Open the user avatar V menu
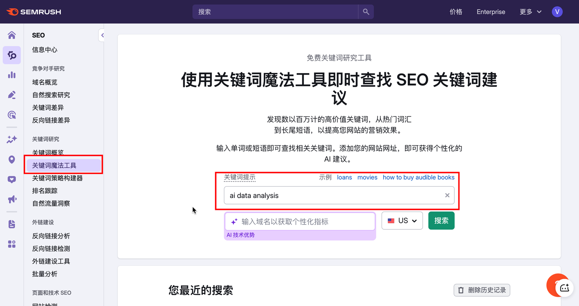The width and height of the screenshot is (579, 306). coord(557,12)
